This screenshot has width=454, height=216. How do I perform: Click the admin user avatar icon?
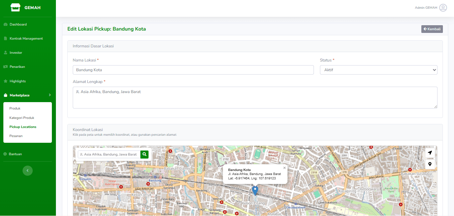coord(443,8)
